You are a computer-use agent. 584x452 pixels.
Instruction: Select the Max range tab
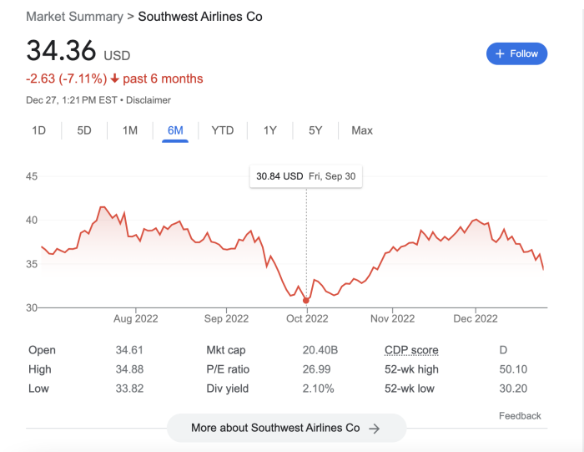coord(362,130)
